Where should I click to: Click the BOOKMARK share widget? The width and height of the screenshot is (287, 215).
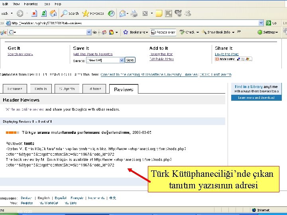(x=233, y=59)
